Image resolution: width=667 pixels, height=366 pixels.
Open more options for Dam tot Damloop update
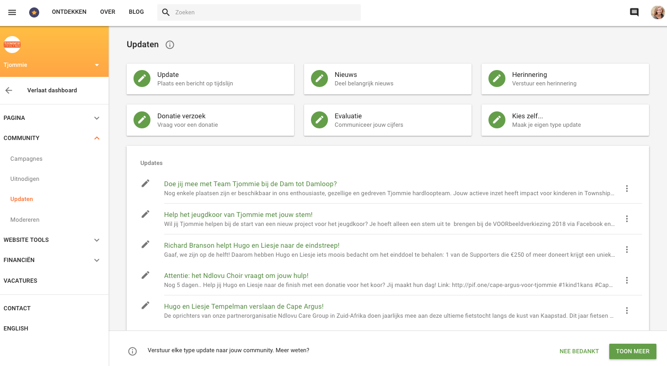click(627, 188)
